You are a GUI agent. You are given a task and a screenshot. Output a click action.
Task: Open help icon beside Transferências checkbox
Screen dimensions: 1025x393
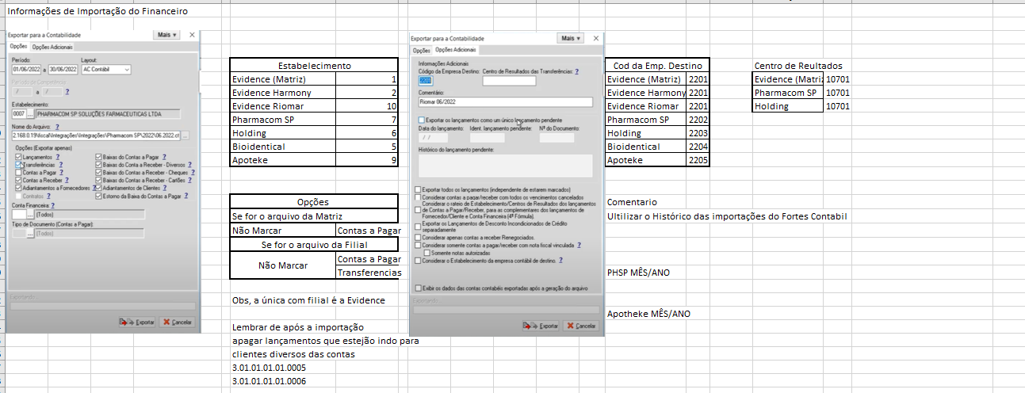61,164
